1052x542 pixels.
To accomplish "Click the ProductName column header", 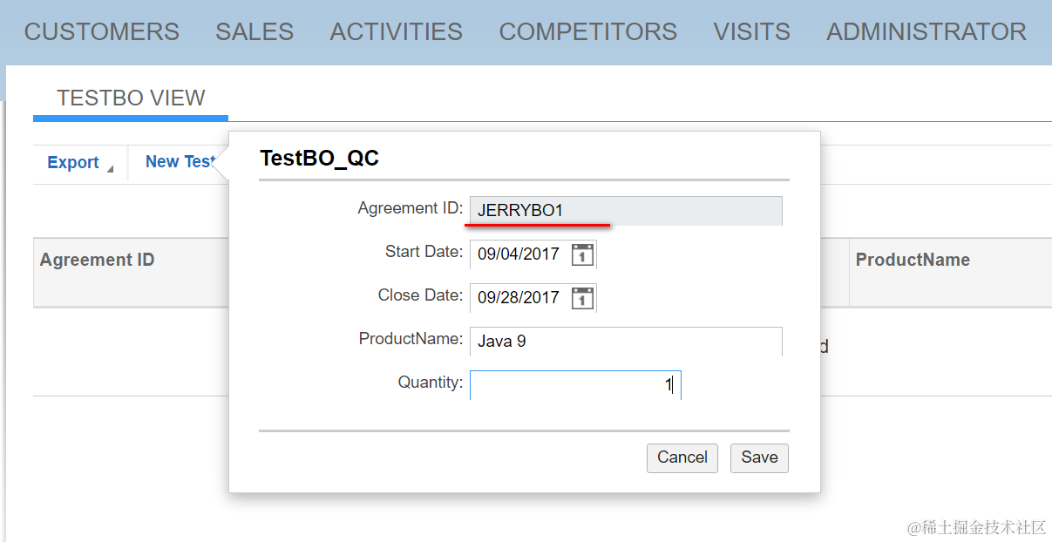I will point(913,261).
